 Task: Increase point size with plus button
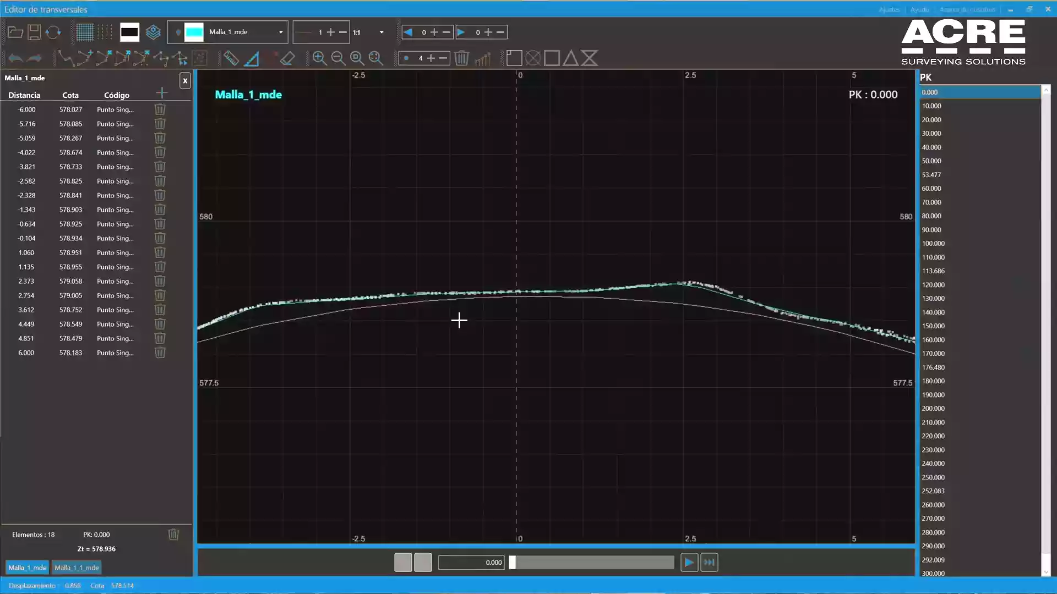[x=431, y=58]
